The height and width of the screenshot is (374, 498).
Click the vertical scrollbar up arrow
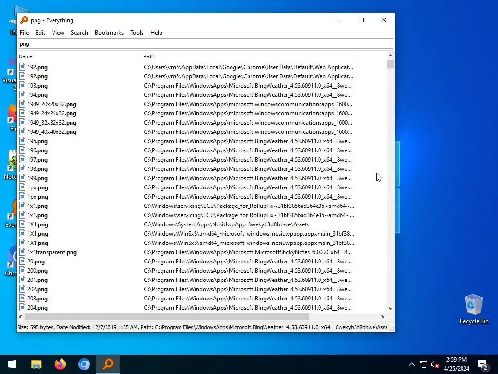pyautogui.click(x=391, y=55)
